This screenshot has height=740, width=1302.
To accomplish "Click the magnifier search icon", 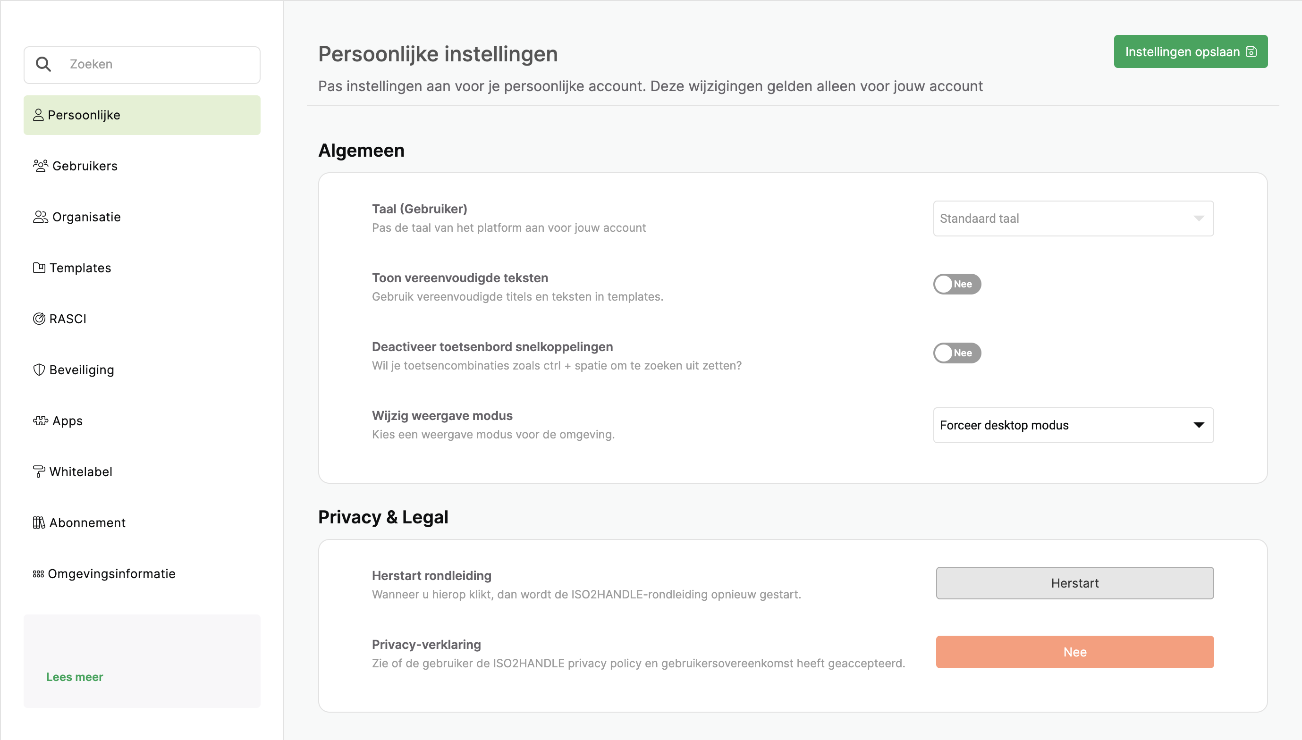I will coord(43,65).
